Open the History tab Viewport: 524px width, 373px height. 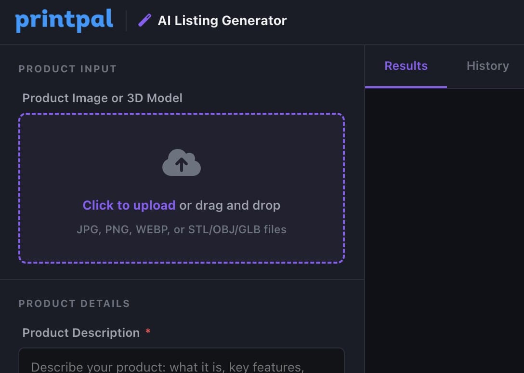(487, 66)
